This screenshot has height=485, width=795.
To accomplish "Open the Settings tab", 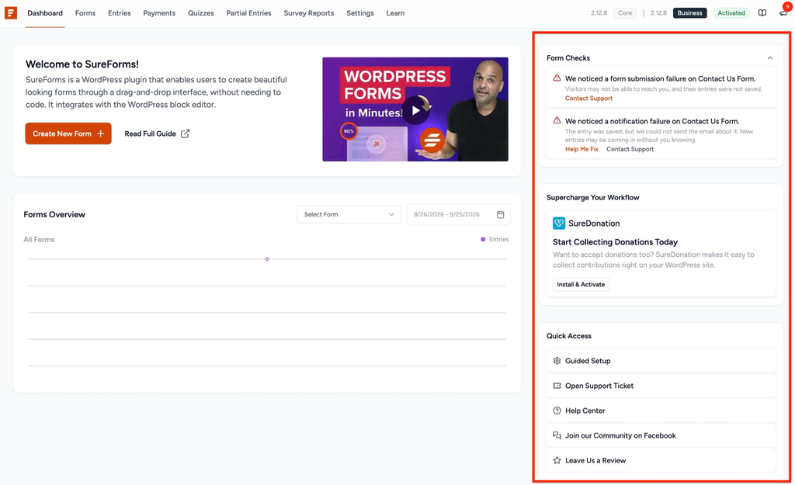I will tap(360, 13).
